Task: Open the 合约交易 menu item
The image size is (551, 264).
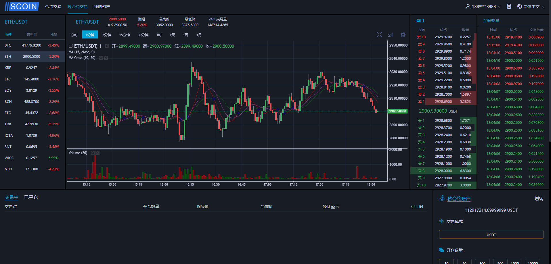Action: pyautogui.click(x=53, y=7)
